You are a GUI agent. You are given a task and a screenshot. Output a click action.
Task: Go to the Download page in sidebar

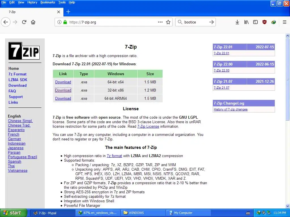click(18, 85)
